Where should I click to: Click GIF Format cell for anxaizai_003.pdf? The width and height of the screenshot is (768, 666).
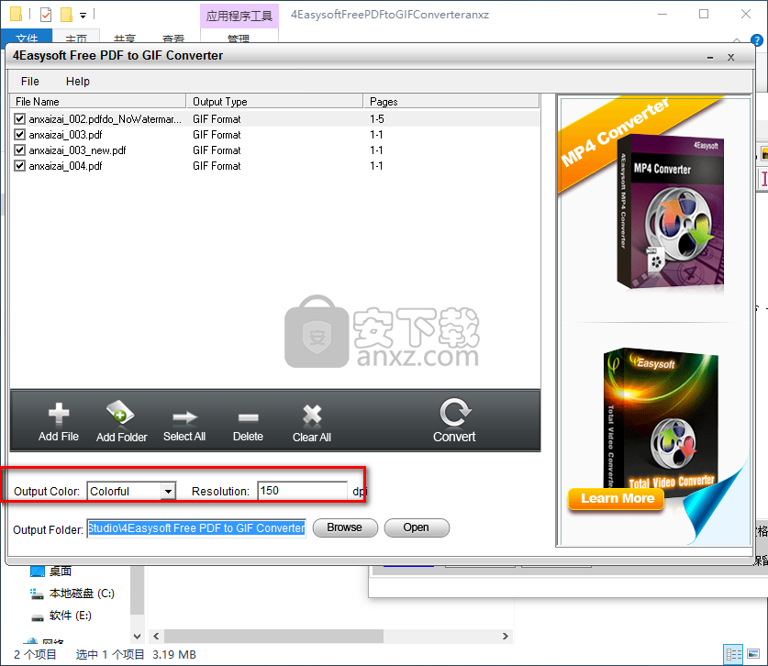coord(217,135)
